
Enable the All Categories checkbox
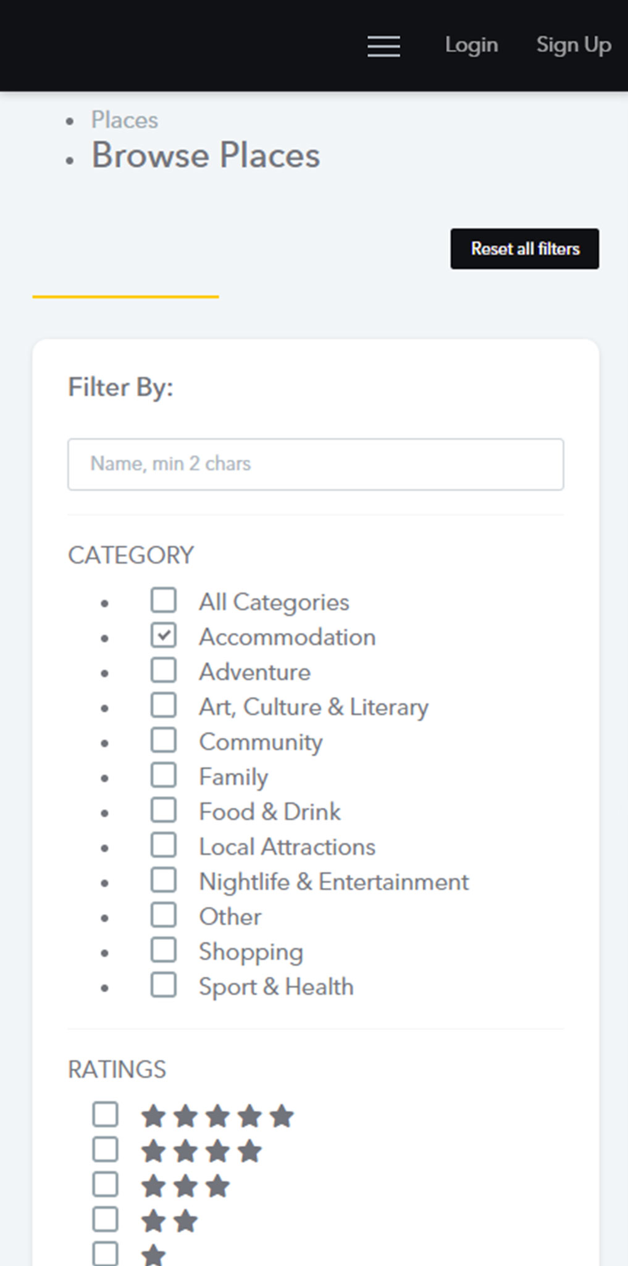click(x=164, y=600)
